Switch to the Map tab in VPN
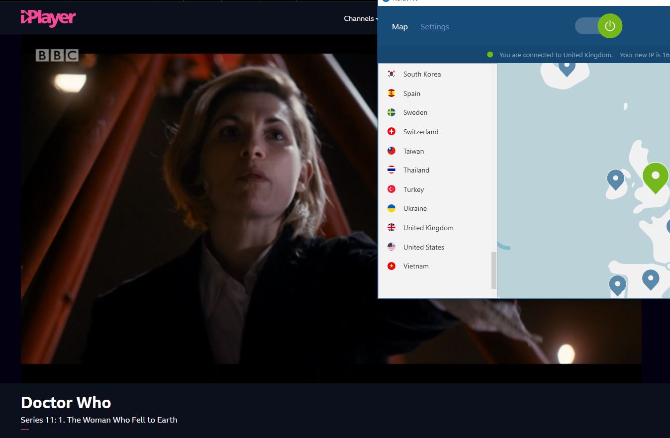The image size is (670, 438). [x=400, y=27]
